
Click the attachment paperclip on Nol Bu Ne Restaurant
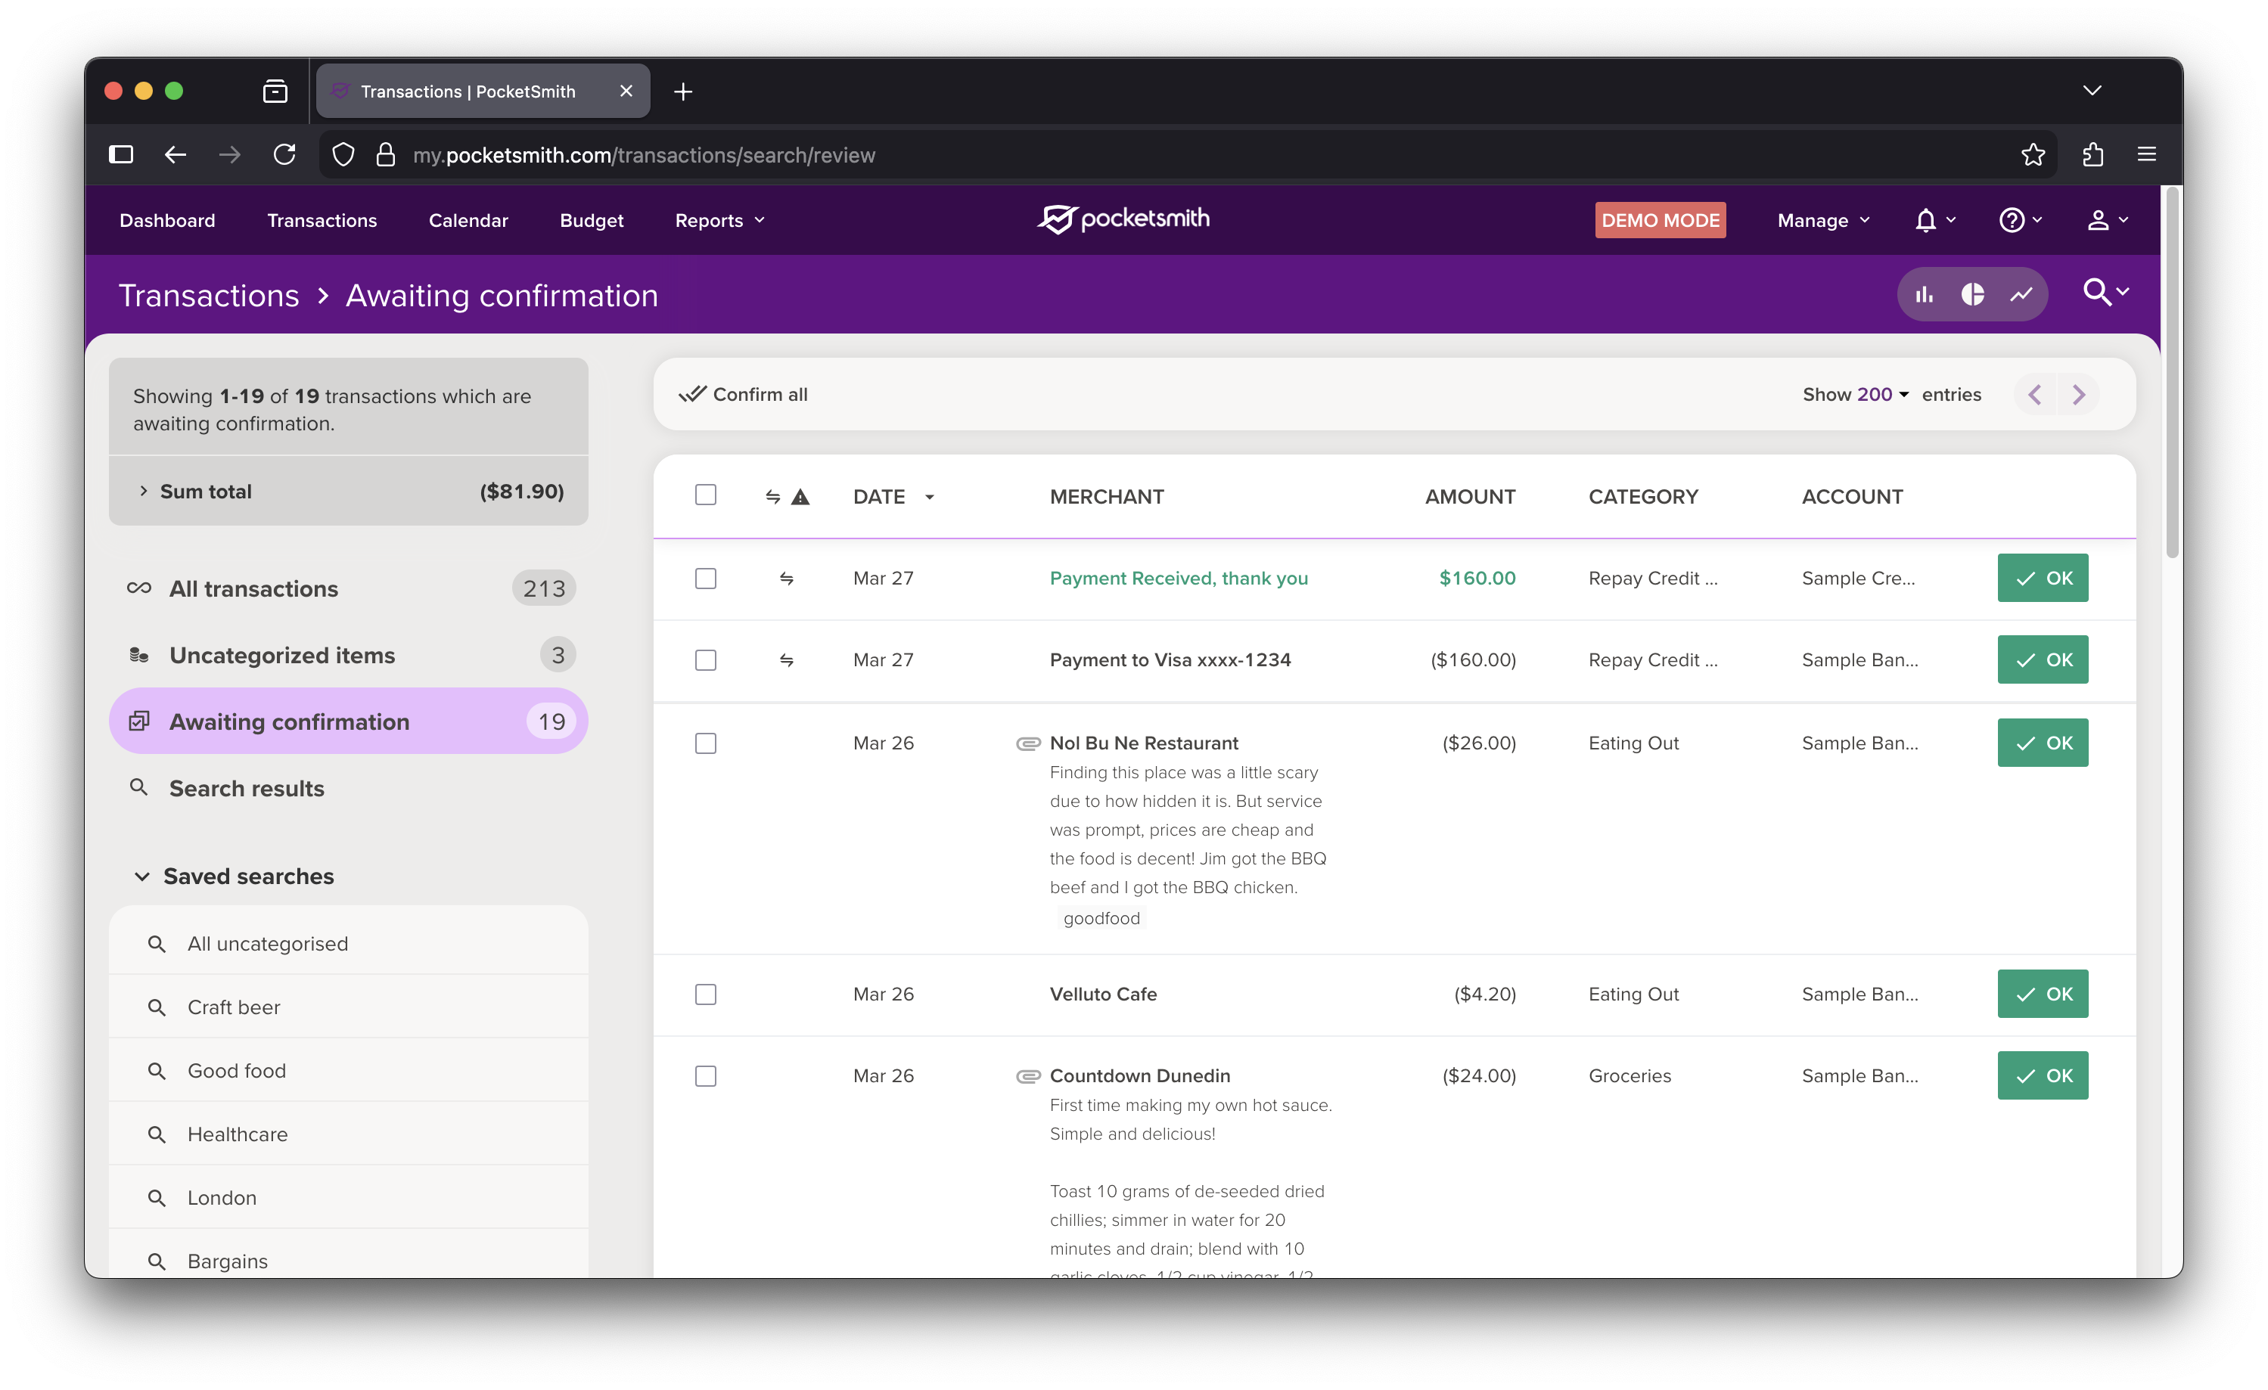pyautogui.click(x=1027, y=743)
